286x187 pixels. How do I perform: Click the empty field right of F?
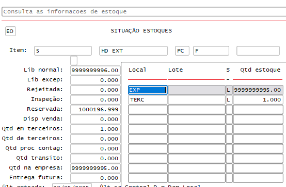pyautogui.click(x=258, y=50)
